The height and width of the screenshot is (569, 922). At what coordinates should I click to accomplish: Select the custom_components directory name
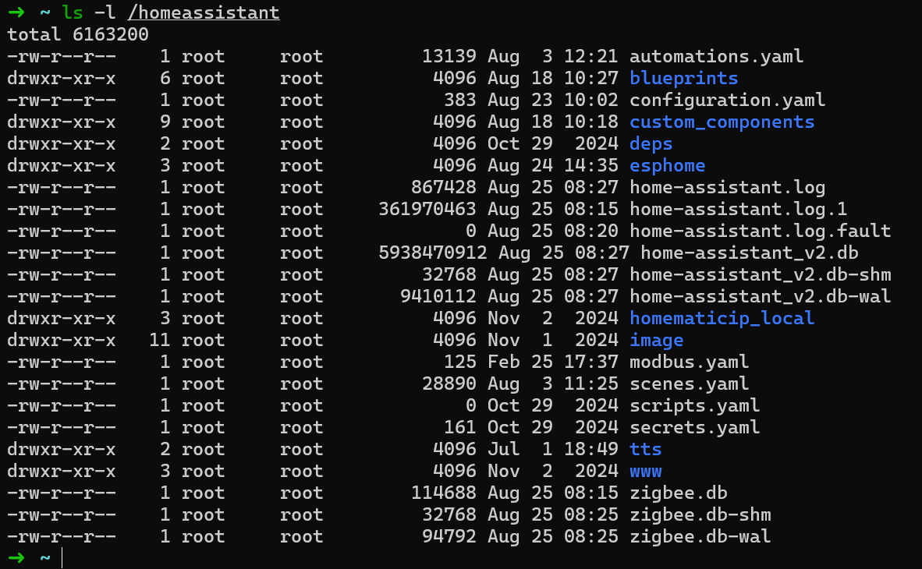pos(722,122)
